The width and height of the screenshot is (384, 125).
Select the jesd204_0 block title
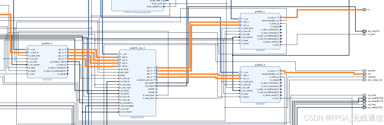(x=47, y=43)
